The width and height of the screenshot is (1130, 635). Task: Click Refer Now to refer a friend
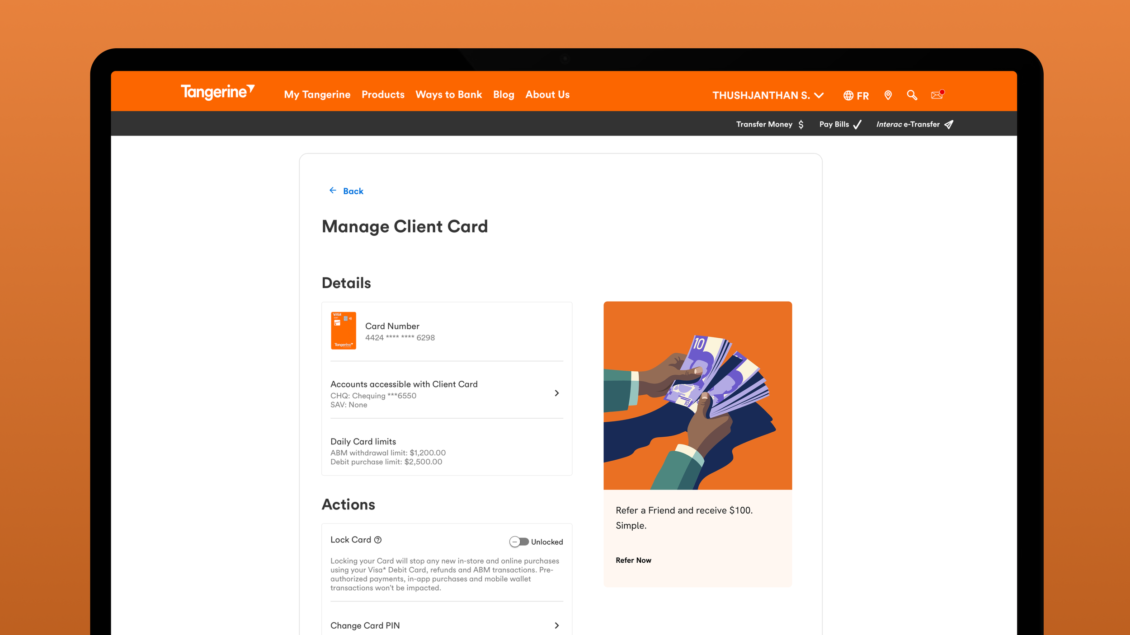point(633,560)
